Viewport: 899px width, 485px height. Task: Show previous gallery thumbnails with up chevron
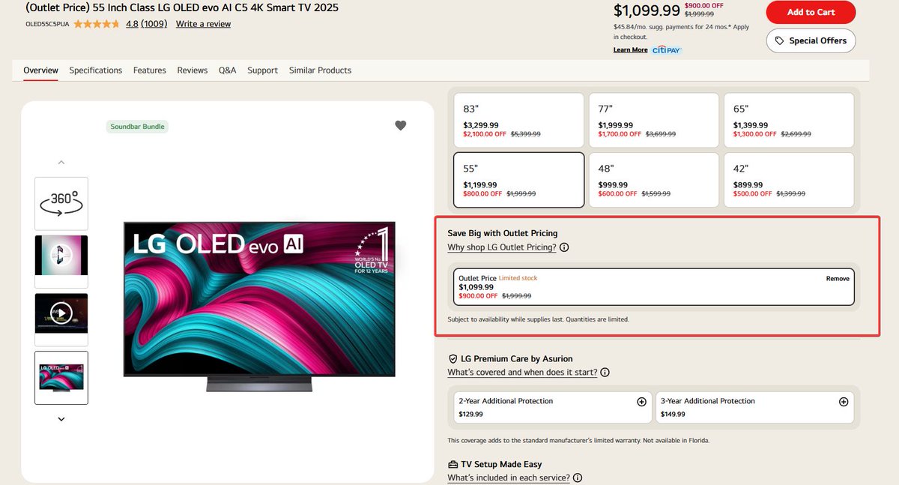click(61, 162)
